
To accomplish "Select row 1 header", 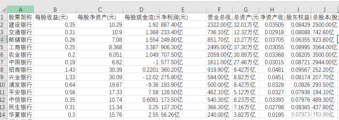I will tap(4, 17).
